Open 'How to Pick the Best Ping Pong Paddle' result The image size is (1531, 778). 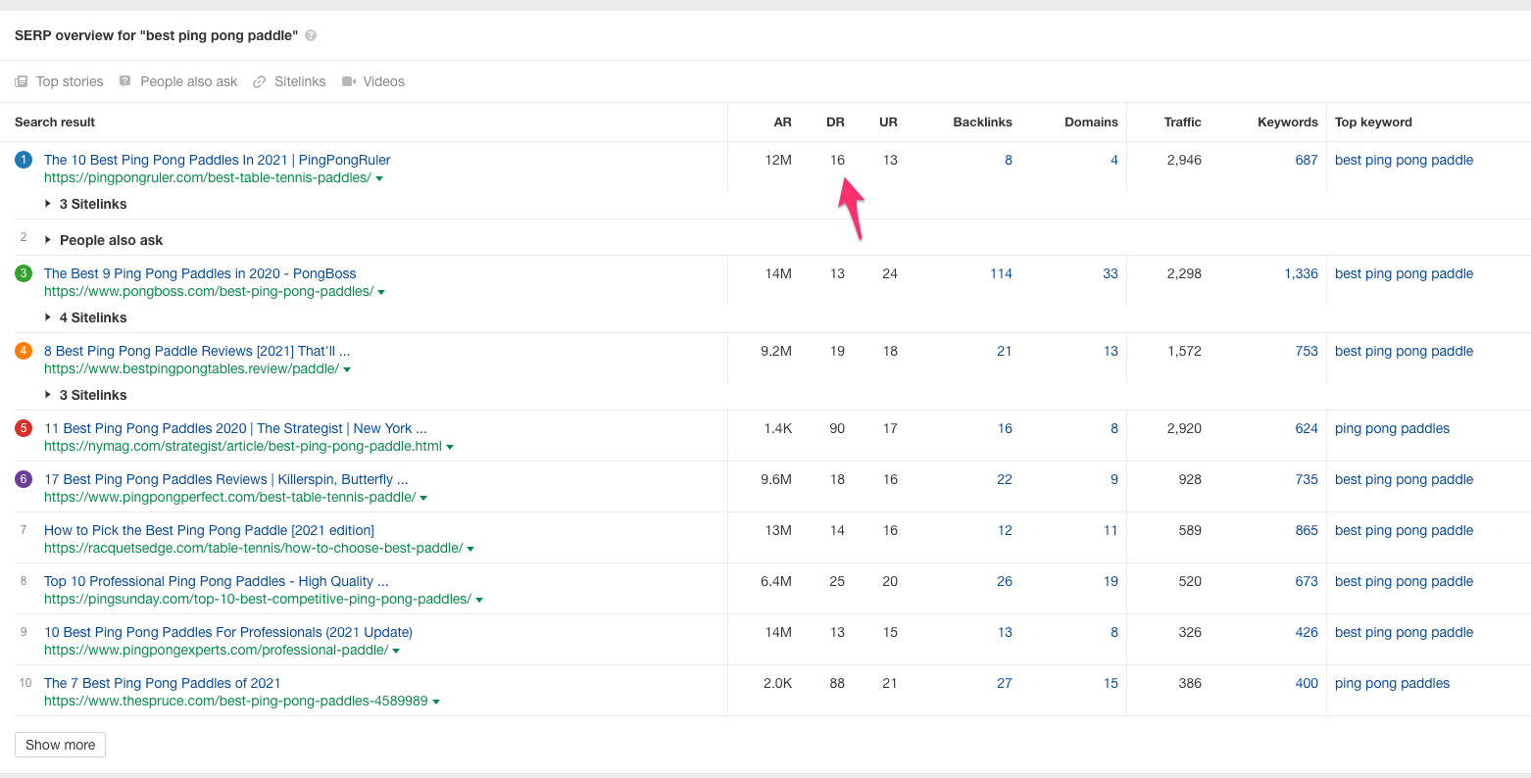tap(209, 530)
